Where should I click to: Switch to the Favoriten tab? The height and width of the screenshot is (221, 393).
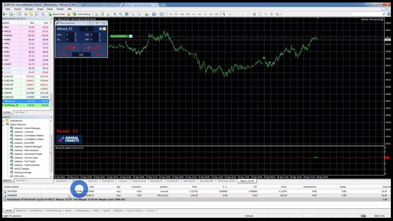point(21,180)
